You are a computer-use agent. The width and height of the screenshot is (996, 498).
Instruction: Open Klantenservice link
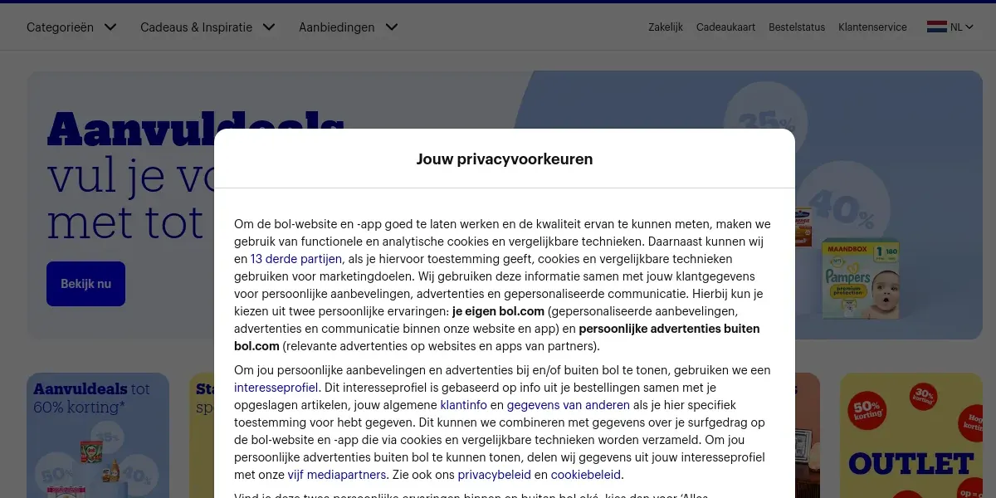(872, 27)
